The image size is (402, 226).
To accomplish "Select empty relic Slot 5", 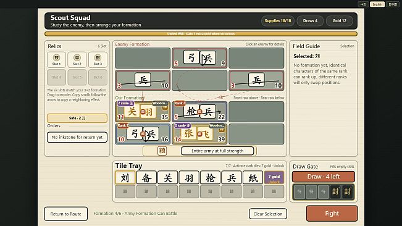I will pyautogui.click(x=77, y=77).
